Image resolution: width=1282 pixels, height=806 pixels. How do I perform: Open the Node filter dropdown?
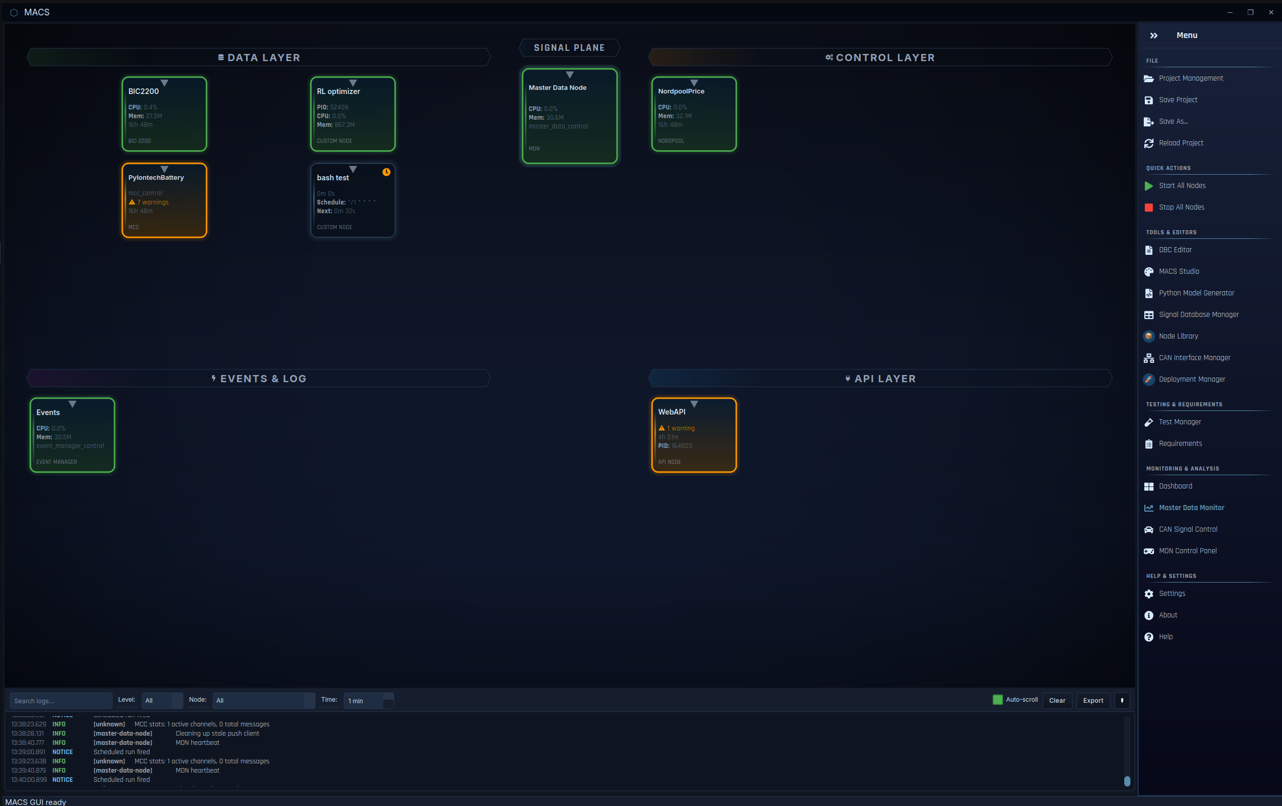pyautogui.click(x=264, y=701)
